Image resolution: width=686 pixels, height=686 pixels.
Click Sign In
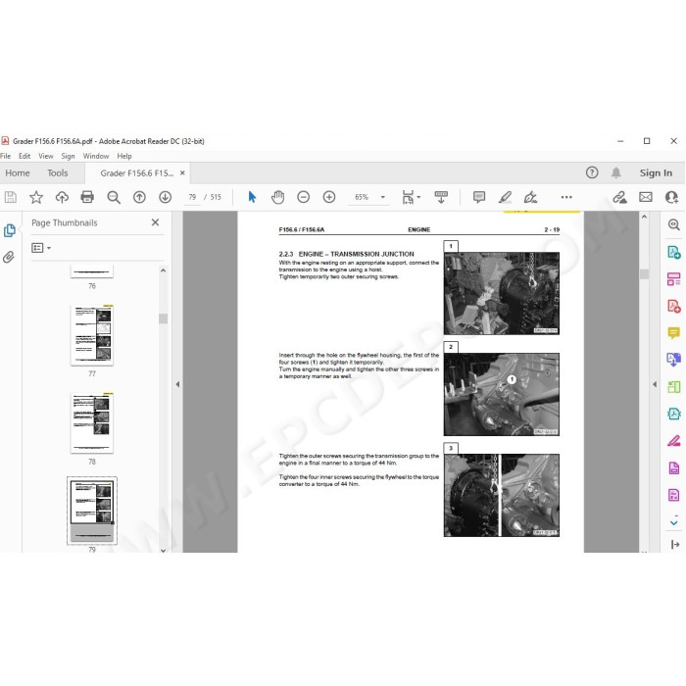656,172
